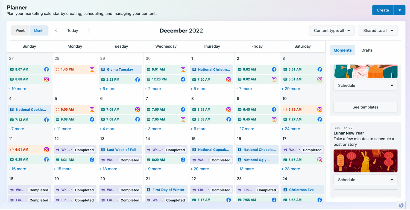410x210 pixels.
Task: Expand the Create button dropdown arrow
Action: [x=400, y=10]
